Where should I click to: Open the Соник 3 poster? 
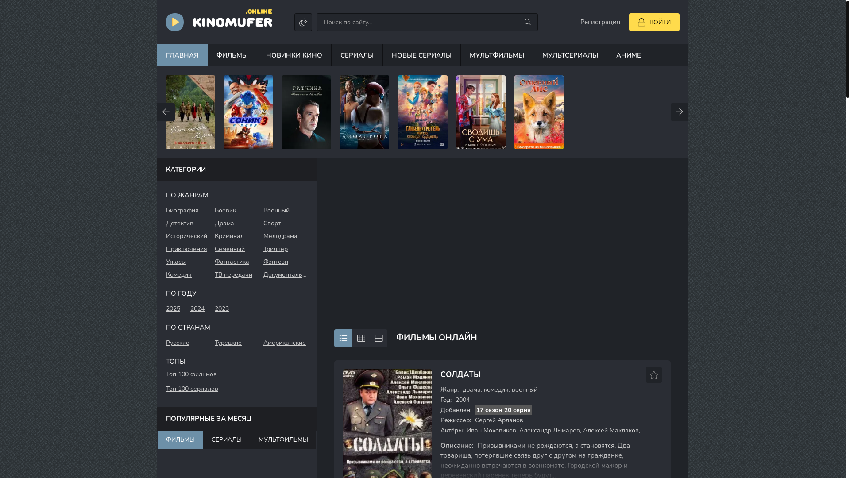point(248,112)
